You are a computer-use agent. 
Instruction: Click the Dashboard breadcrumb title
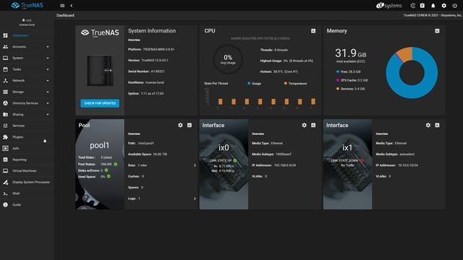65,15
